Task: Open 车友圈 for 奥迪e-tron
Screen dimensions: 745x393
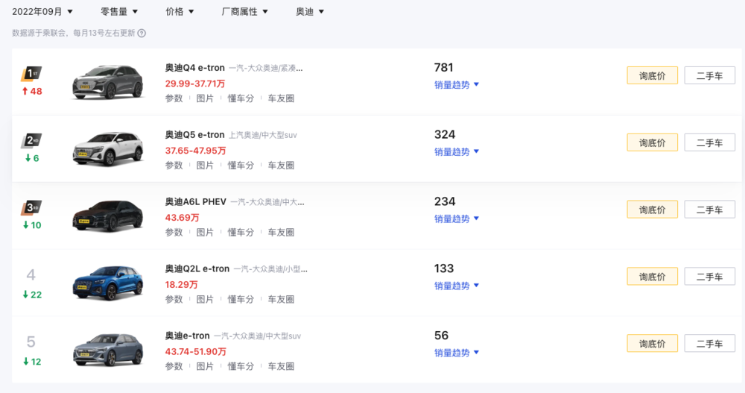Action: (282, 367)
